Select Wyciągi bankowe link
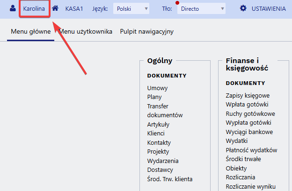Image resolution: width=292 pixels, height=191 pixels. tap(249, 132)
